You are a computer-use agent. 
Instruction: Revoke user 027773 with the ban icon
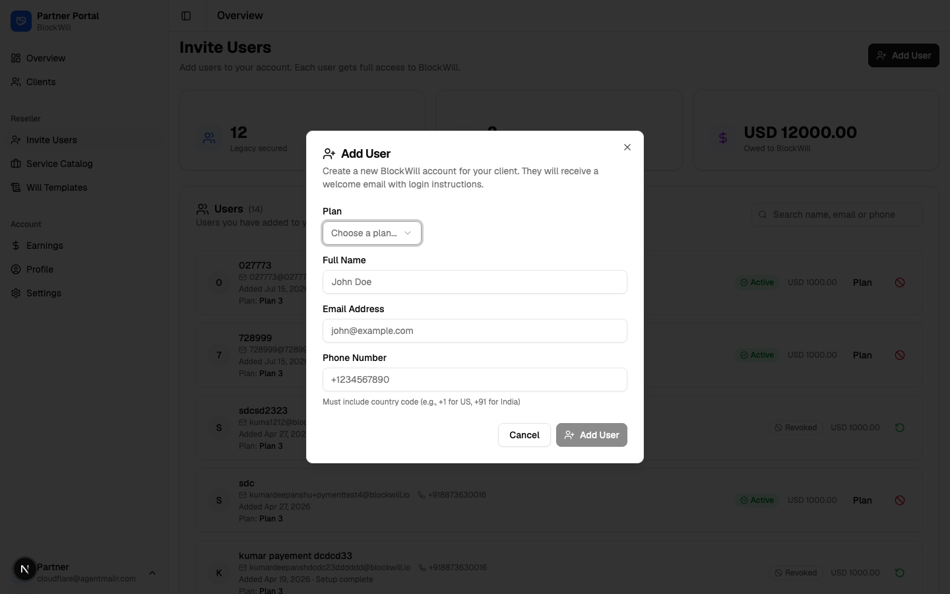[900, 282]
